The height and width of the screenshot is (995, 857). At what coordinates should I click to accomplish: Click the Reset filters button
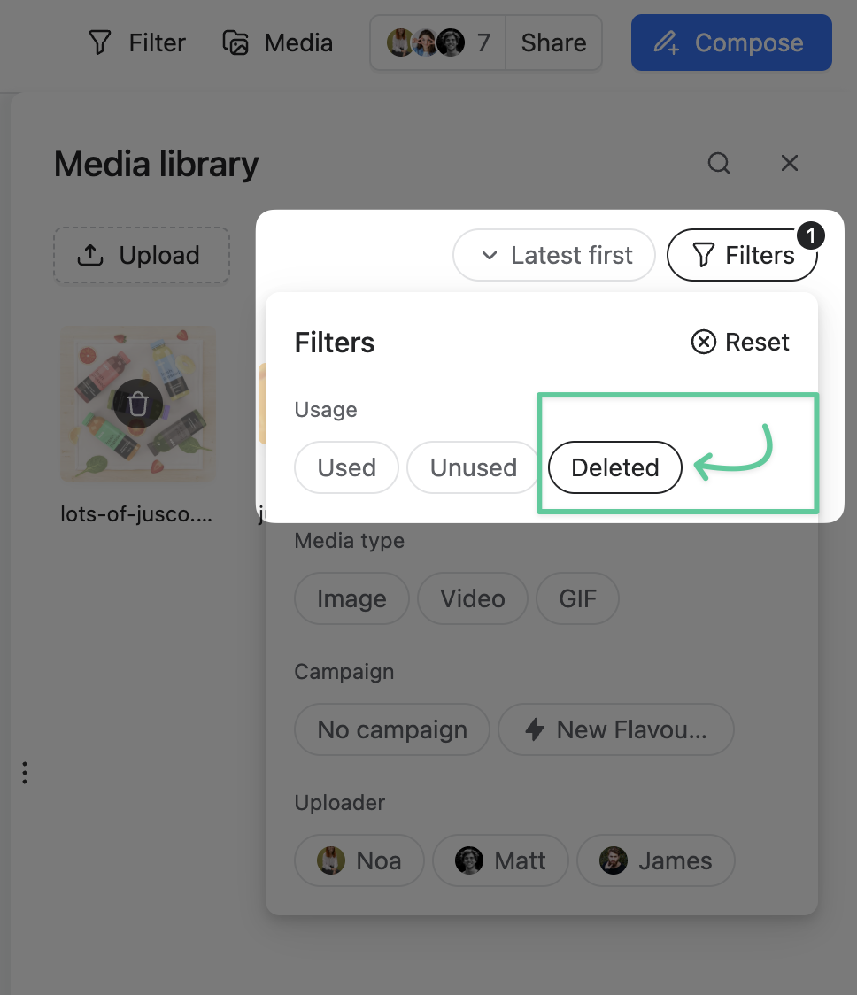tap(740, 343)
